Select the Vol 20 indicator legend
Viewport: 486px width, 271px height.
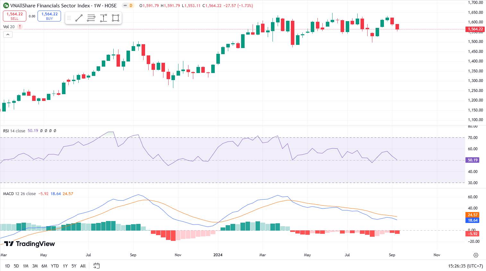pyautogui.click(x=9, y=27)
